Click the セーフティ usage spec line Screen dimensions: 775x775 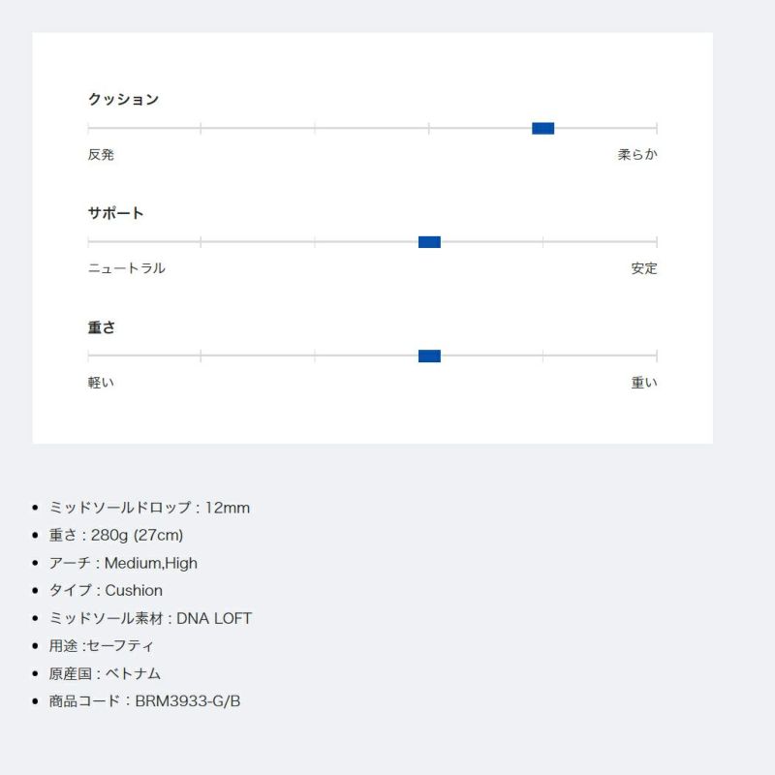click(x=102, y=645)
